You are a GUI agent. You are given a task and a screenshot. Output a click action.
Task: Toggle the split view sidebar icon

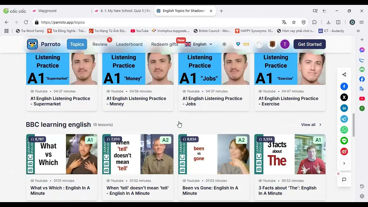(338, 22)
